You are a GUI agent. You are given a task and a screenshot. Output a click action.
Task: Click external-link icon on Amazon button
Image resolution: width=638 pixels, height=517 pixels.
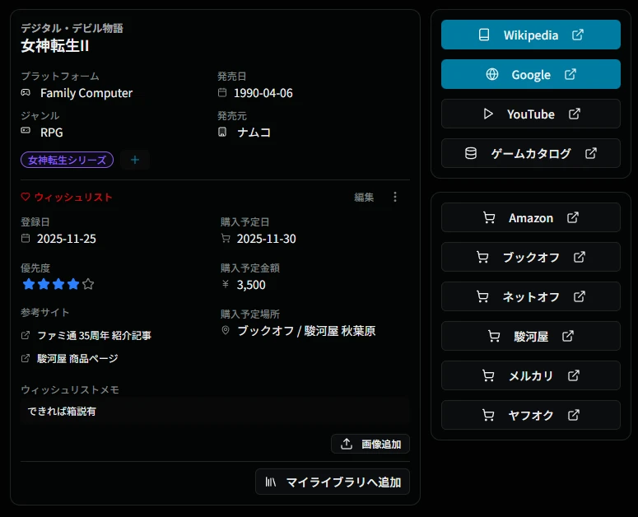click(x=572, y=217)
